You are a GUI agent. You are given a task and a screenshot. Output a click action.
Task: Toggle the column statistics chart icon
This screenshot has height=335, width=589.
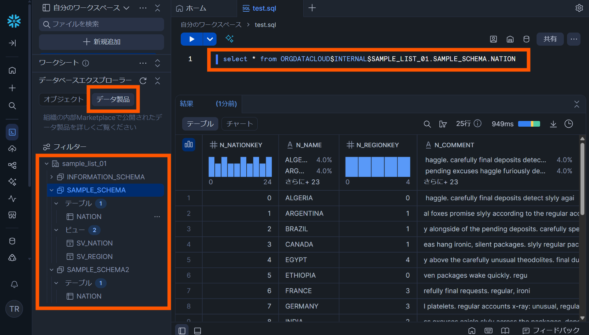[x=189, y=144]
